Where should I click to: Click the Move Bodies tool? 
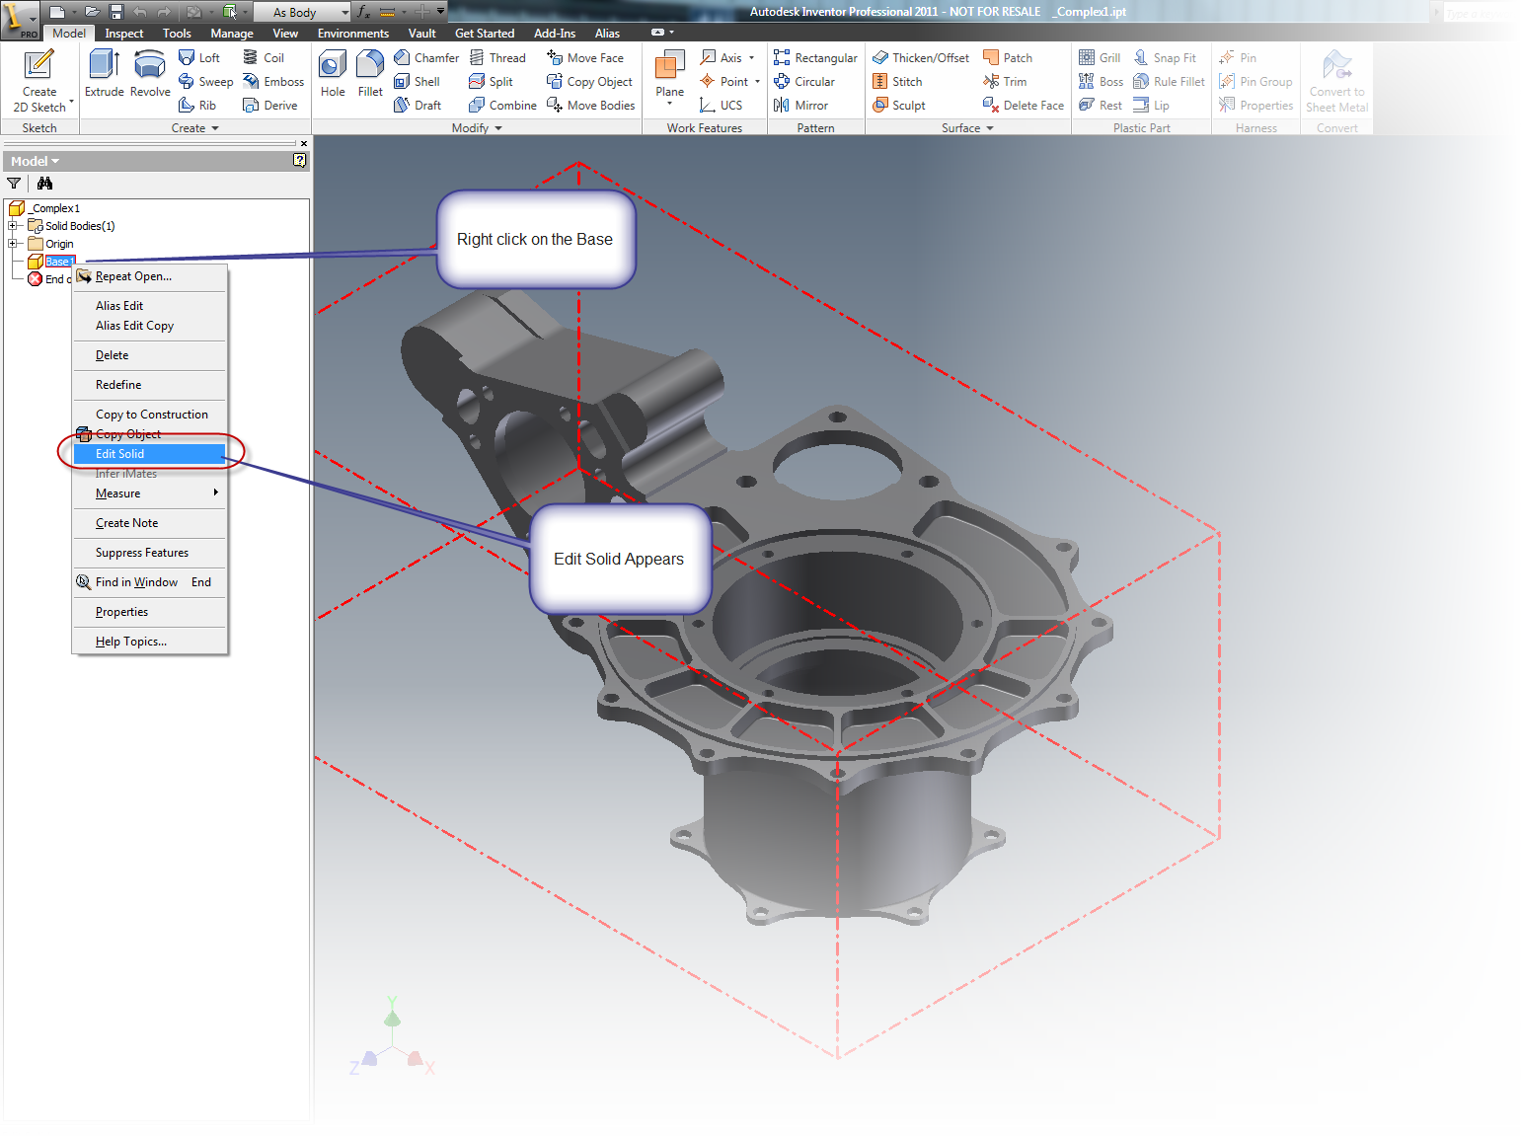pos(591,106)
